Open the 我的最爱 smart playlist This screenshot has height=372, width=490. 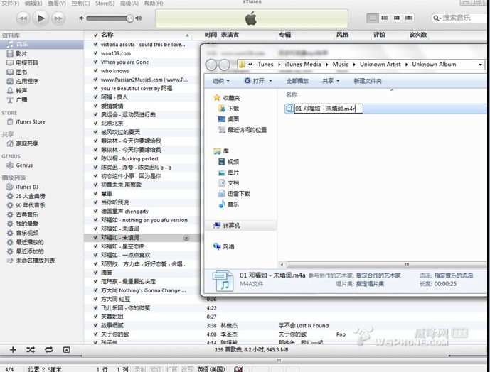point(27,224)
